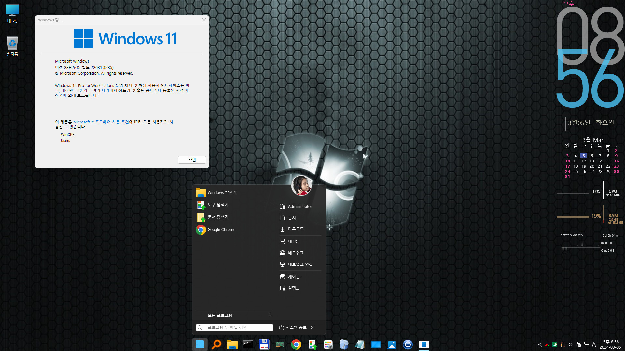Open the Microsoft 소프트웨어 사용 조건 link

pos(101,122)
